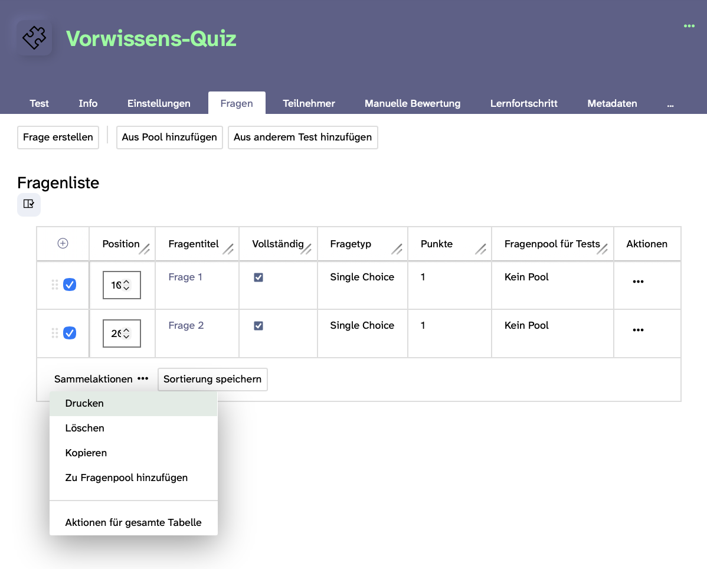Screen dimensions: 707x569
Task: Select Aktionen für gesamte Tabelle
Action: [x=133, y=522]
